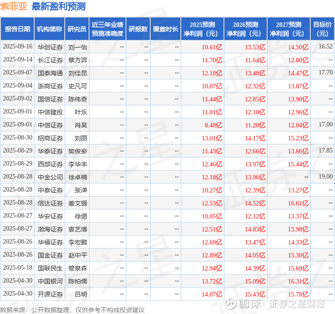The width and height of the screenshot is (335, 314).
Task: Click target price 17.85
Action: (x=326, y=150)
